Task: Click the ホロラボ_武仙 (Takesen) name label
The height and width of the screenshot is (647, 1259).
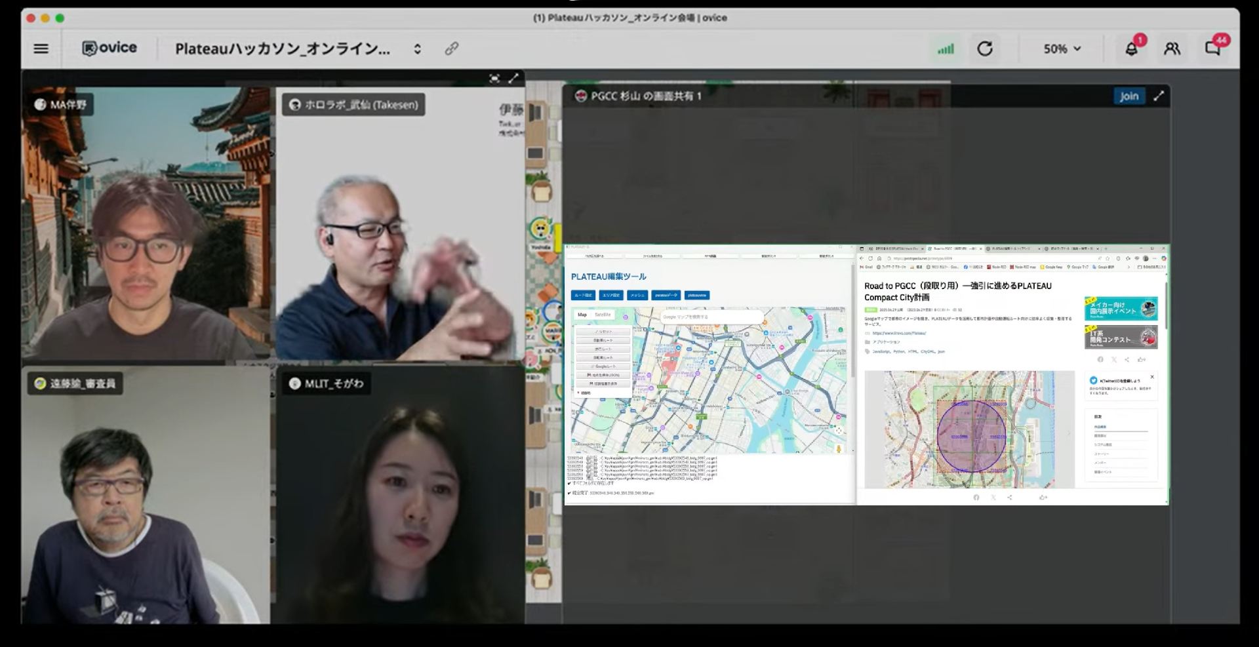Action: click(353, 105)
